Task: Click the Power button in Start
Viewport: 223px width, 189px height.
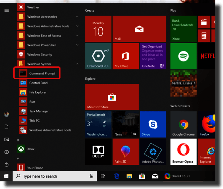Action: (x=7, y=165)
